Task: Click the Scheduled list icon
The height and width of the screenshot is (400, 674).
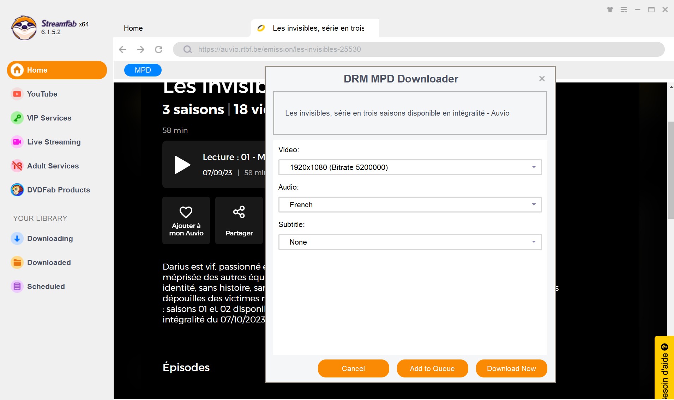Action: [x=17, y=287]
